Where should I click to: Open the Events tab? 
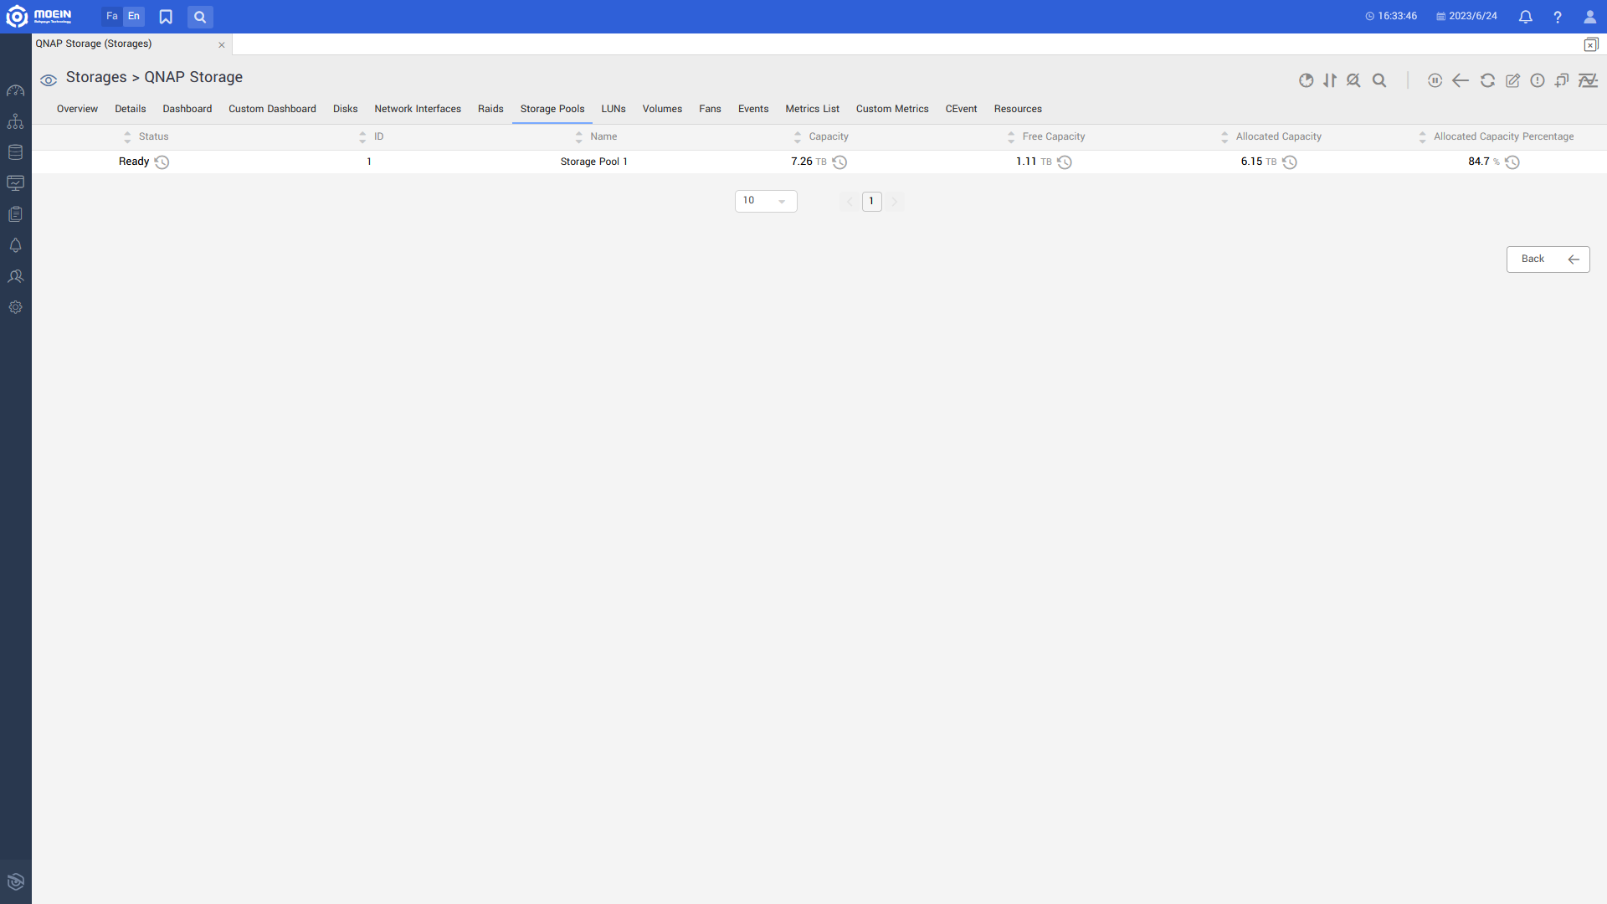click(x=753, y=109)
